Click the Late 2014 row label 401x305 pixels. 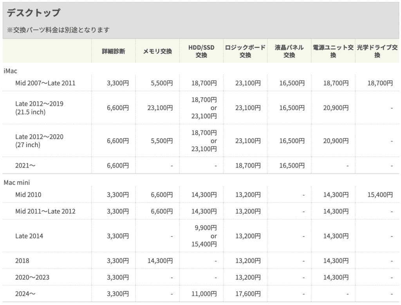pyautogui.click(x=29, y=236)
